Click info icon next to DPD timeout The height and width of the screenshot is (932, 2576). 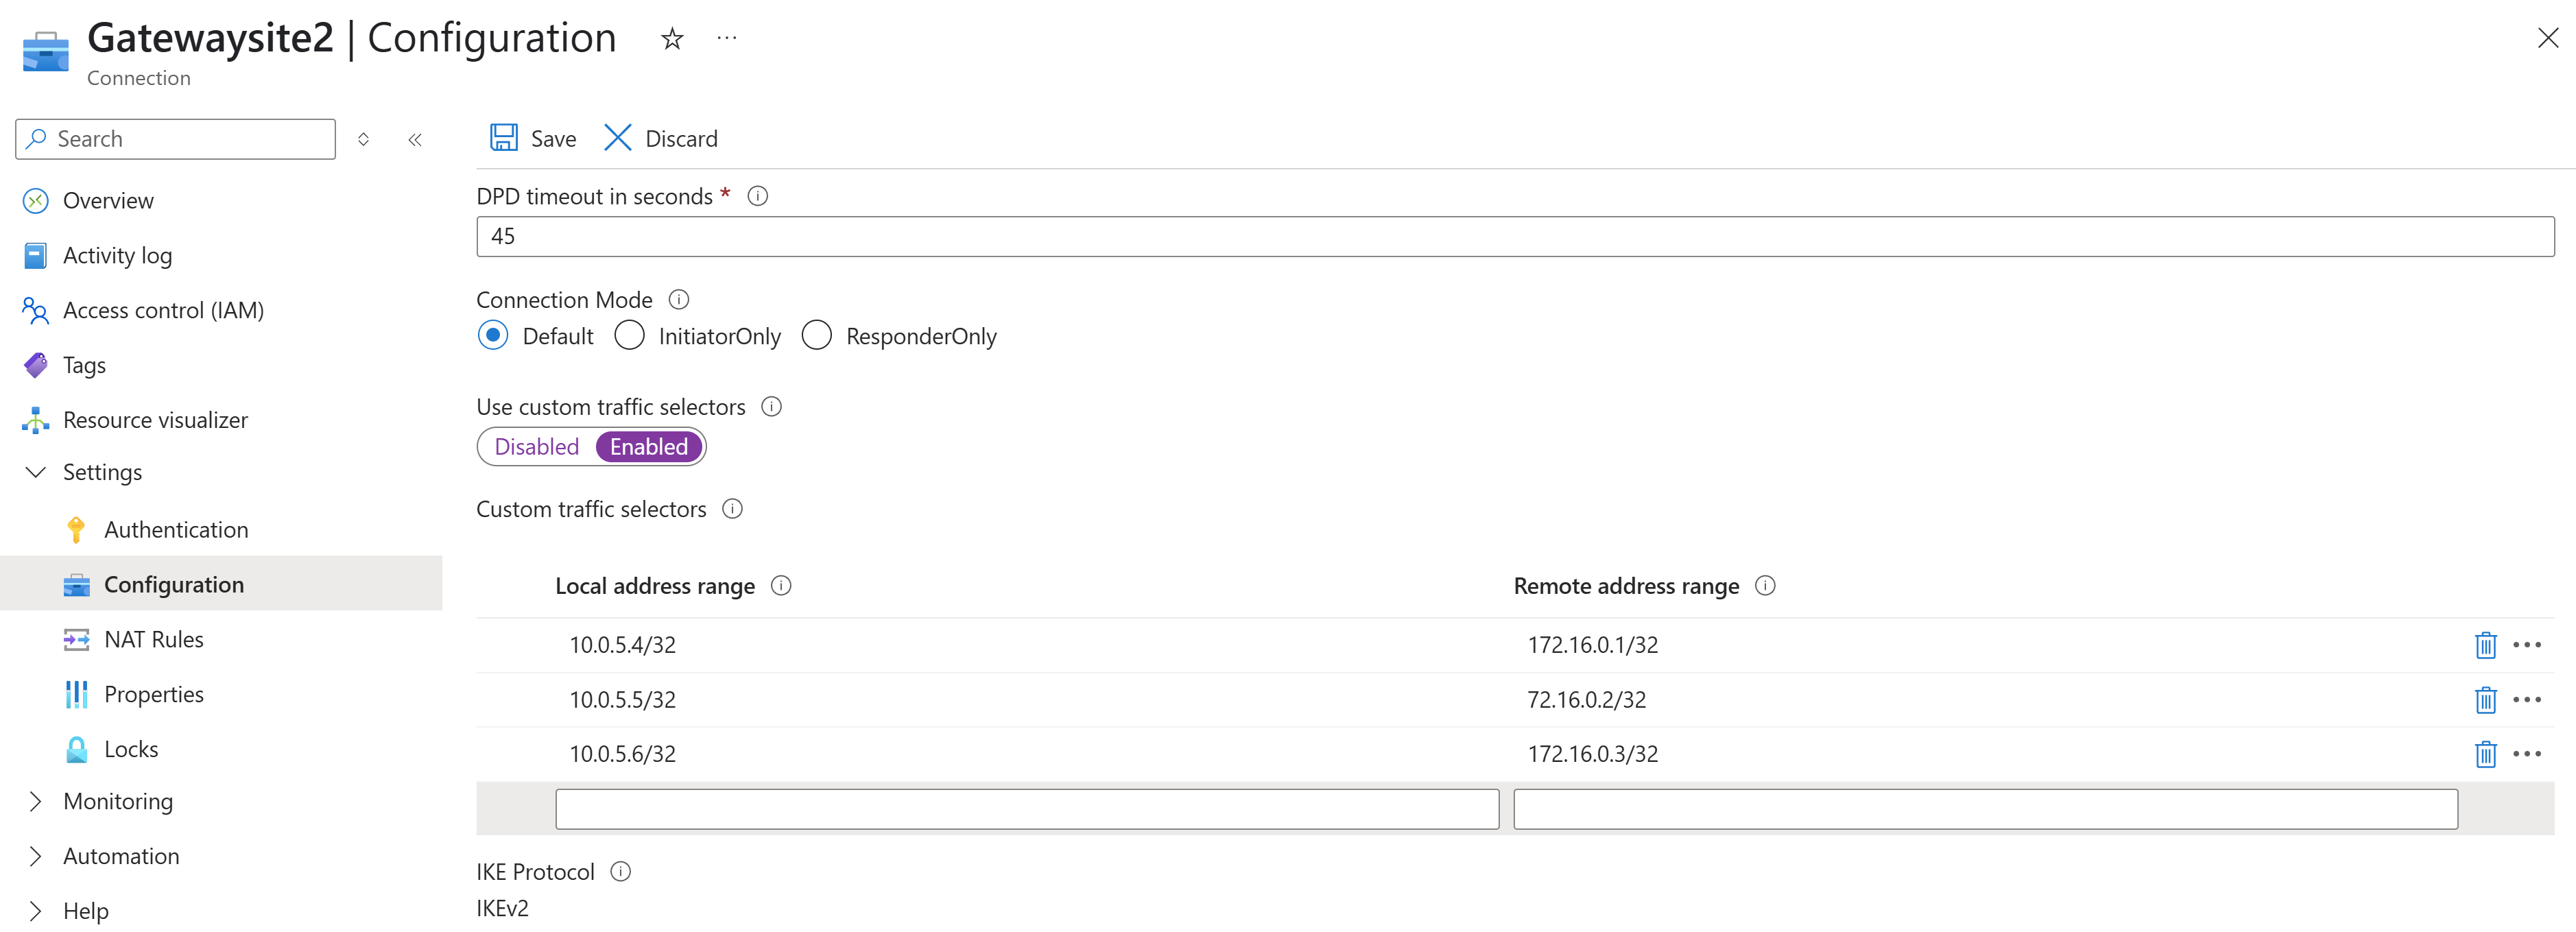coord(758,196)
